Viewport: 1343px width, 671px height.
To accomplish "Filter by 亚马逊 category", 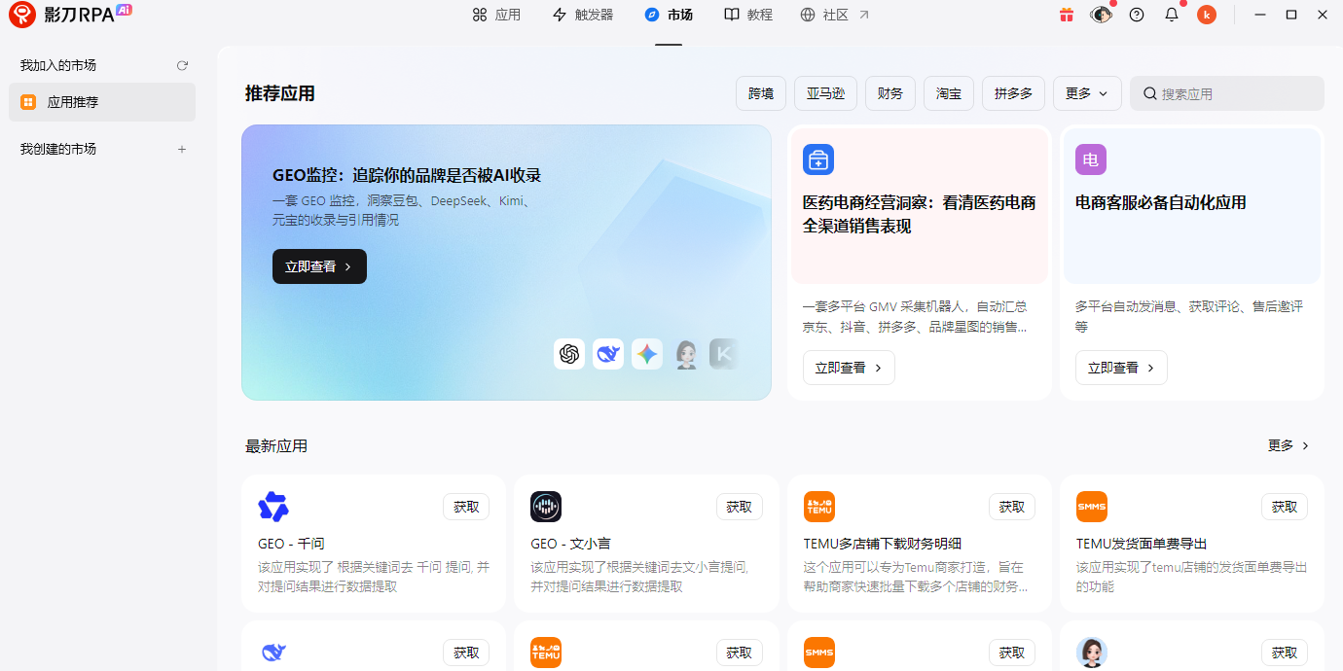I will [x=825, y=93].
